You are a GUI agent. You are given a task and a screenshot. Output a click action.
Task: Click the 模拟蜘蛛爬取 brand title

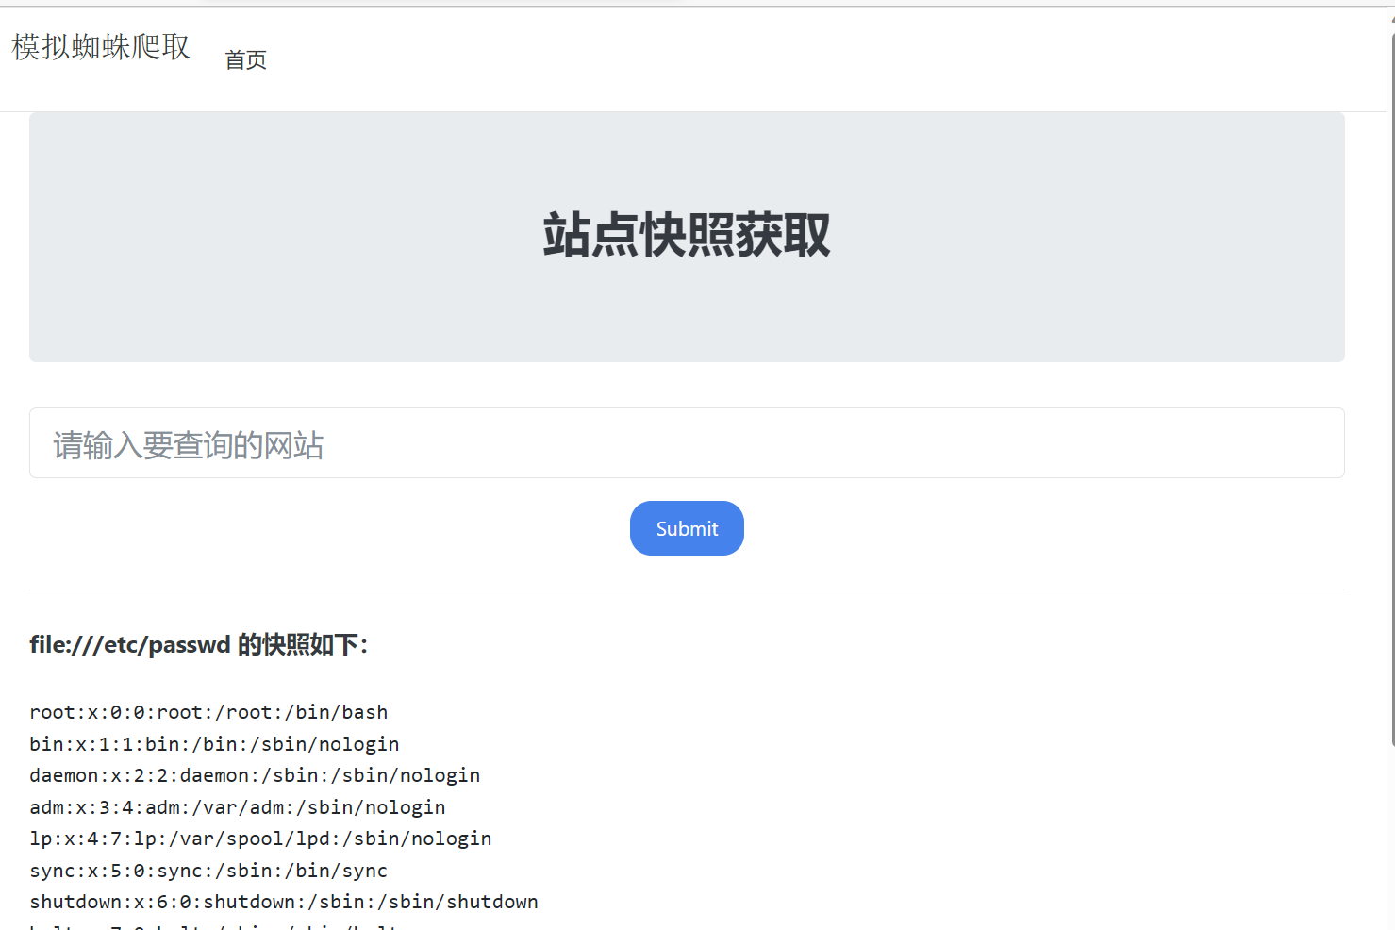click(101, 47)
